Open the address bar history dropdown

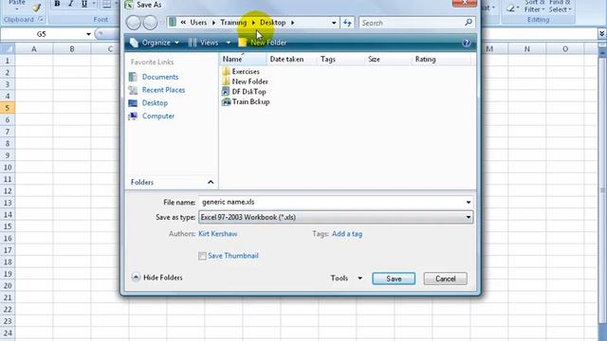(x=334, y=23)
